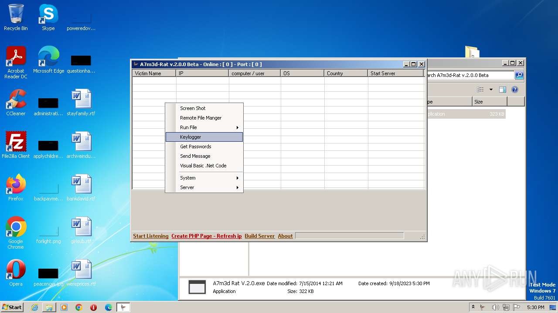The width and height of the screenshot is (558, 313).
Task: Open the Opera desktop shortcut
Action: [16, 273]
